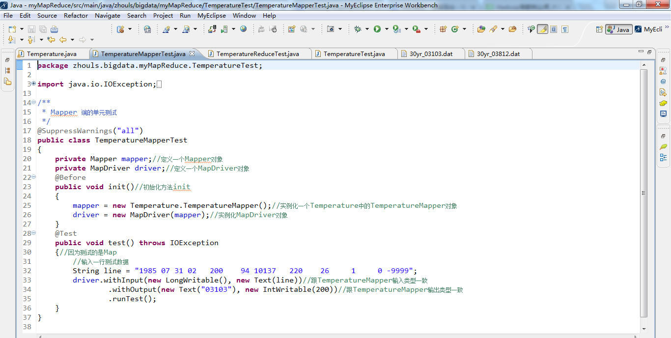
Task: Open the New Java Class dropdown arrow
Action: (465, 29)
